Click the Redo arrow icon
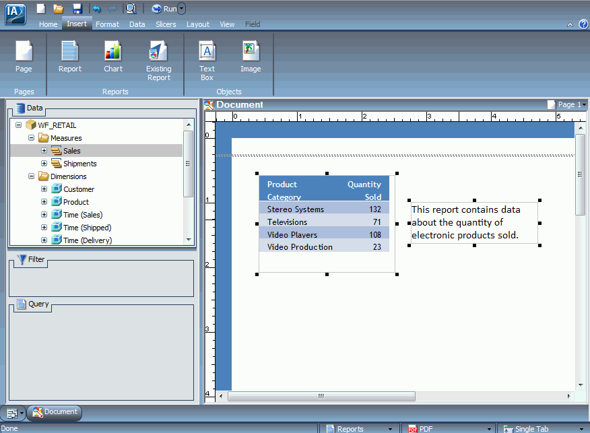 click(112, 9)
